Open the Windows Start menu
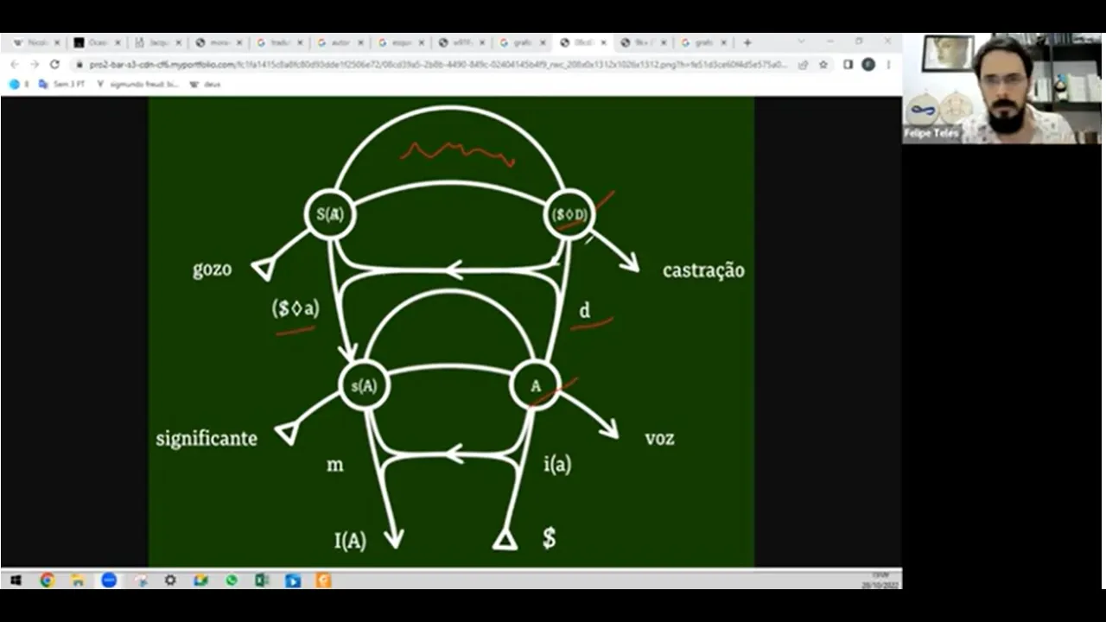This screenshot has width=1106, height=622. [x=16, y=581]
